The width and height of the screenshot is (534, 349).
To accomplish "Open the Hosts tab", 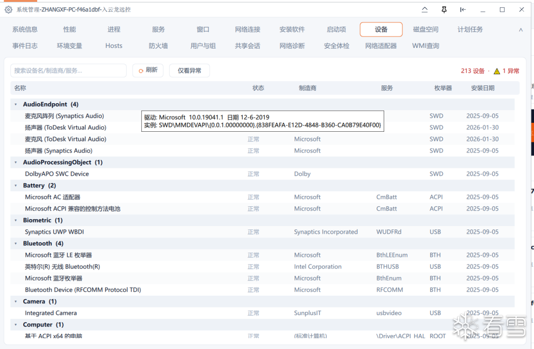I will 114,45.
